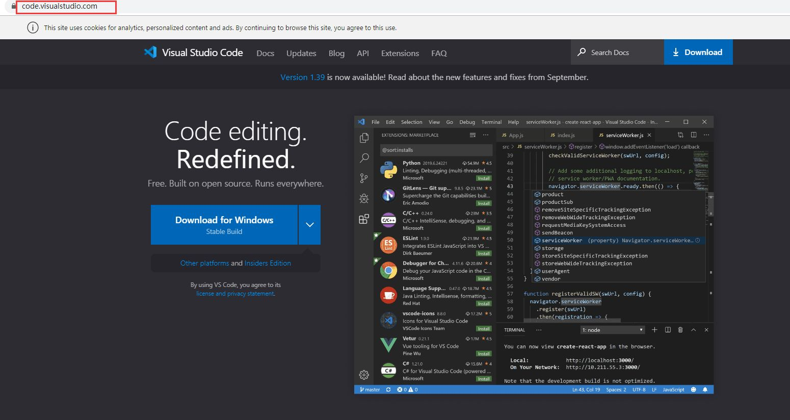This screenshot has height=420, width=790.
Task: Click the lock icon in the address bar
Action: (14, 7)
